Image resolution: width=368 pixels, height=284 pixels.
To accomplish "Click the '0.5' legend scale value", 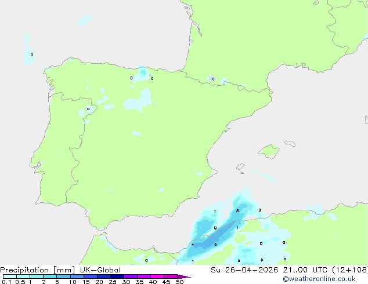I will click(20, 282).
